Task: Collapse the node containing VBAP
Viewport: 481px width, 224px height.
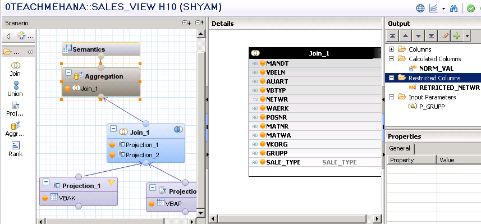Action: point(152,188)
